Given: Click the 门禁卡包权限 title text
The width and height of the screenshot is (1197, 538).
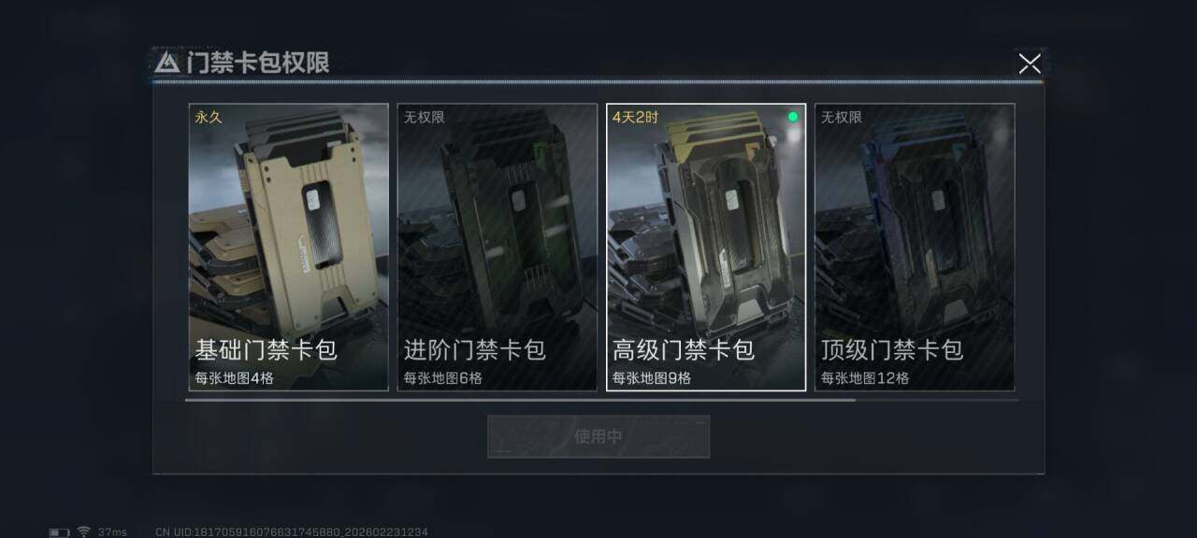Looking at the screenshot, I should [x=257, y=64].
